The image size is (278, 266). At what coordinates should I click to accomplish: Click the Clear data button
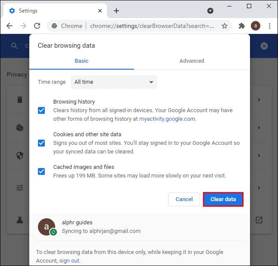point(223,199)
